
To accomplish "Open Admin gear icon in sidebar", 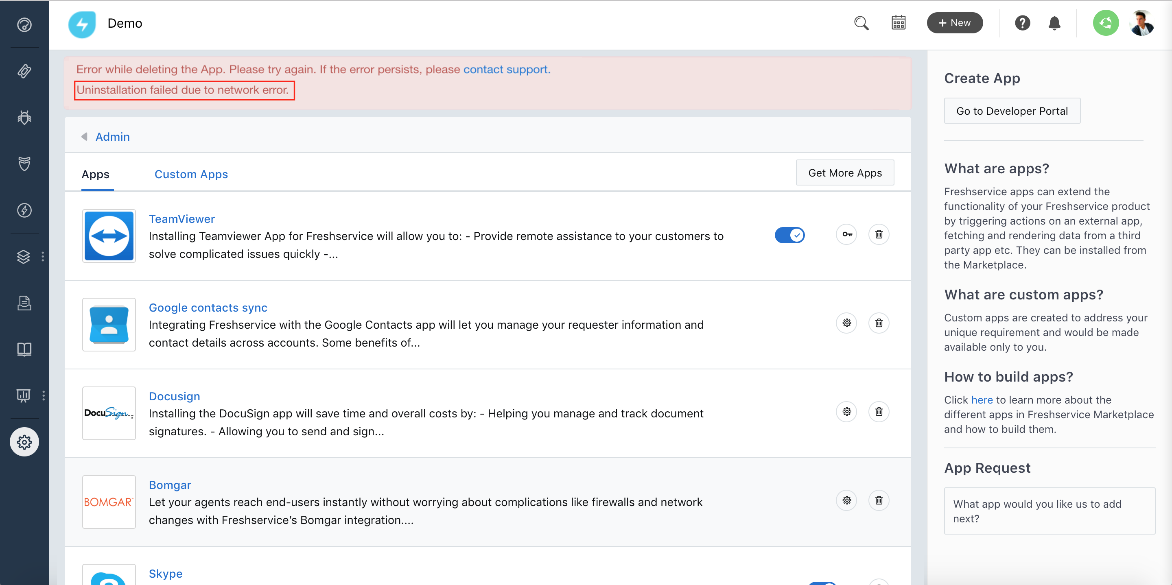I will pos(24,442).
